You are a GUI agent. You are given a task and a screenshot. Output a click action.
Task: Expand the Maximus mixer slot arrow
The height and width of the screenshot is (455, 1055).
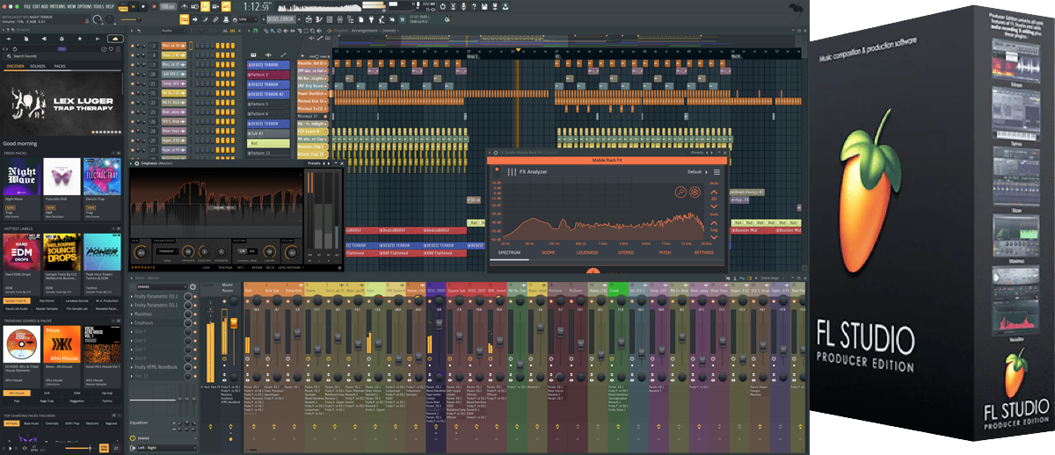pos(133,314)
